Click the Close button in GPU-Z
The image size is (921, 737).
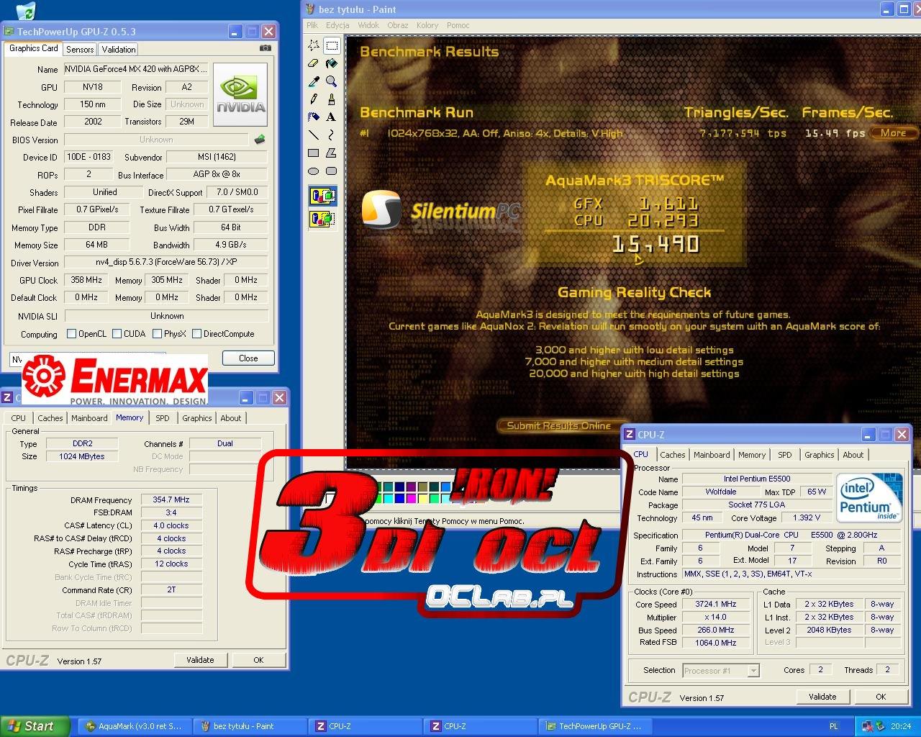pos(248,358)
